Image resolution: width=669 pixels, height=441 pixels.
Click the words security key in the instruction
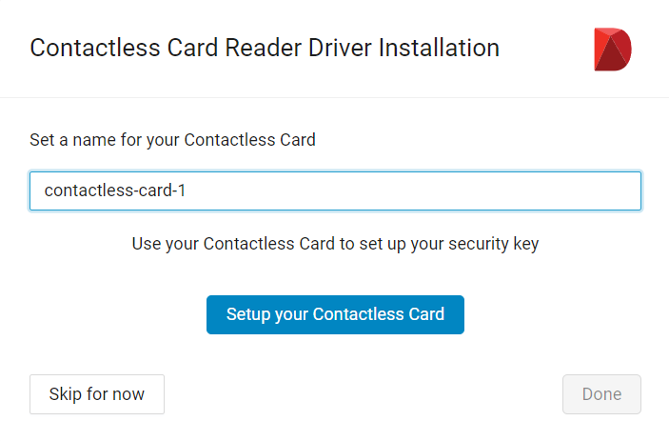click(493, 244)
